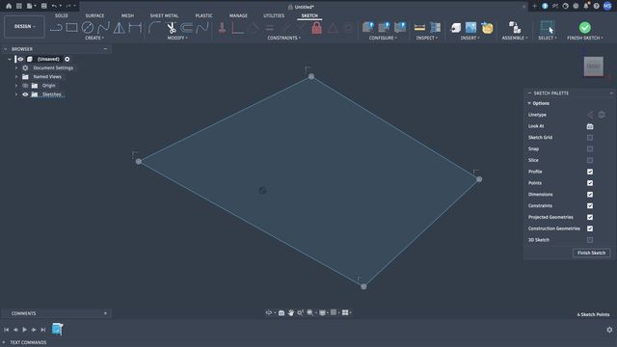Click Look At icon in Sketch Palette
Screen dimensions: 617x347
click(590, 126)
